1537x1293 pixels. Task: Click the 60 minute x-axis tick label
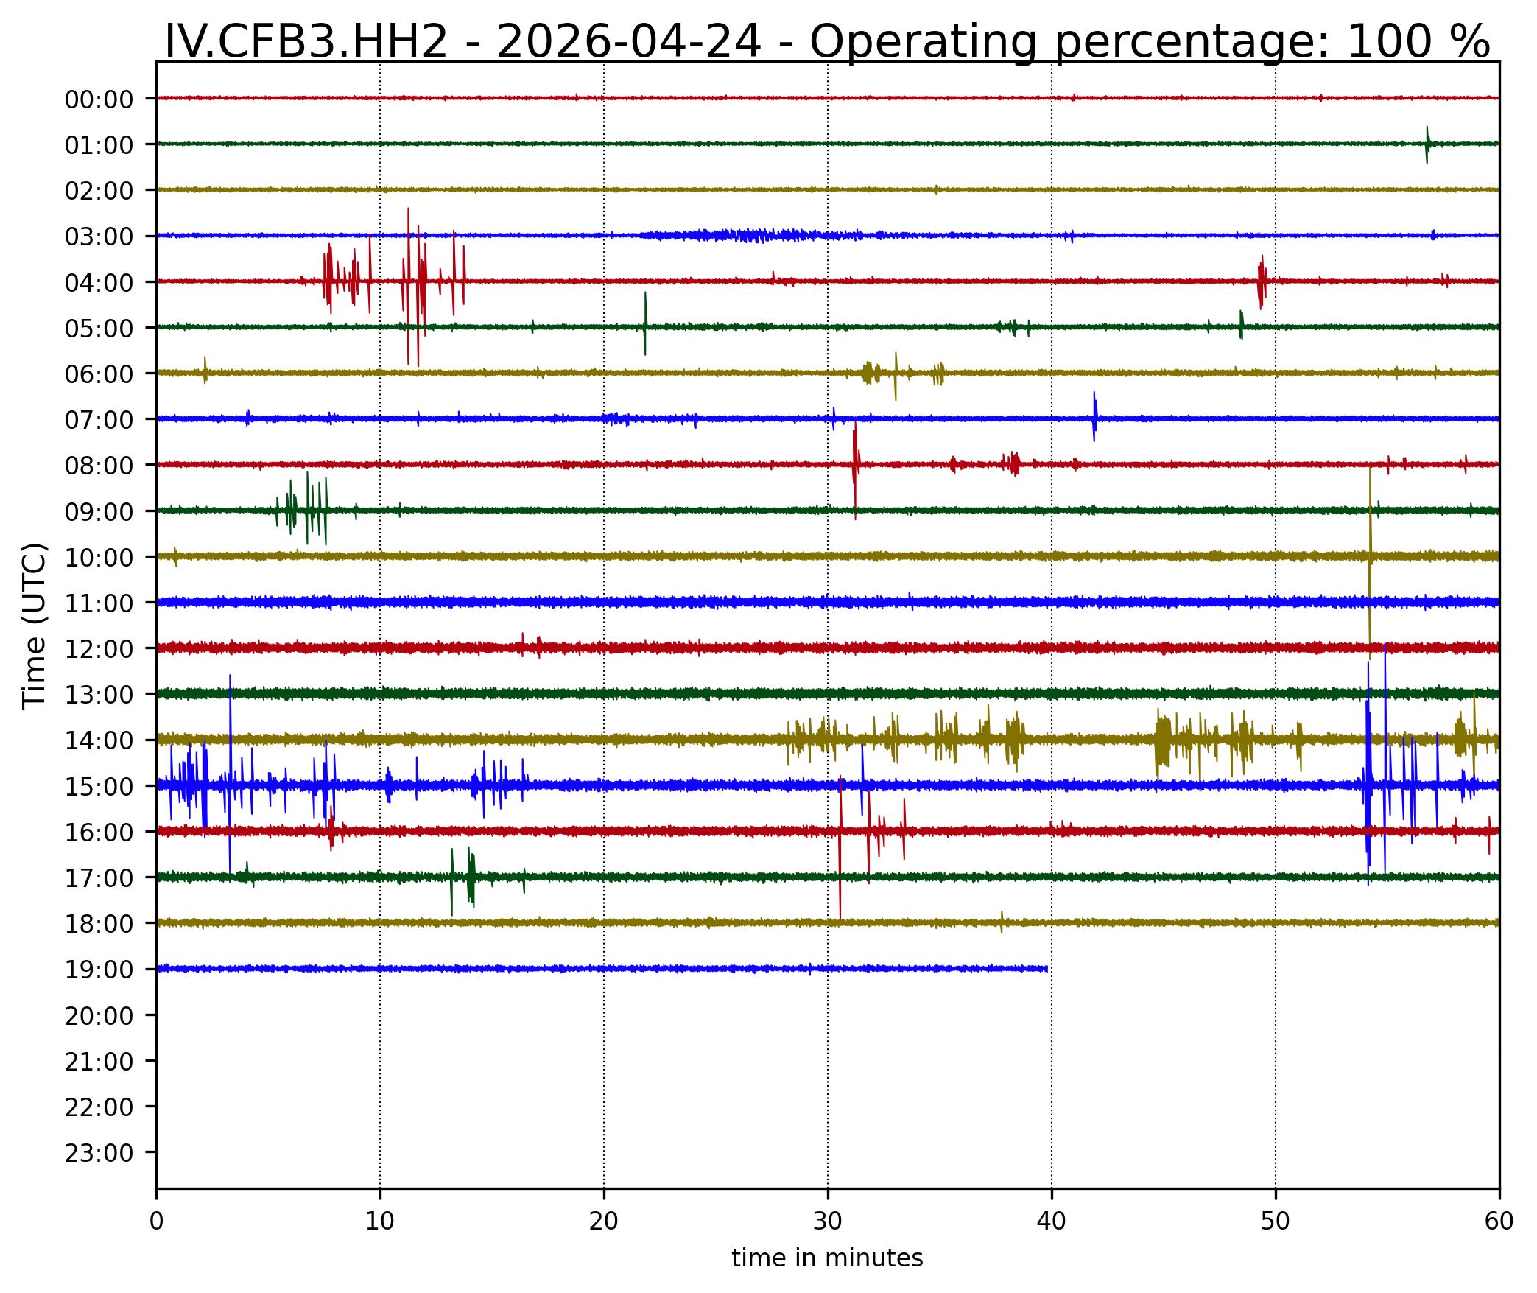[1498, 1222]
